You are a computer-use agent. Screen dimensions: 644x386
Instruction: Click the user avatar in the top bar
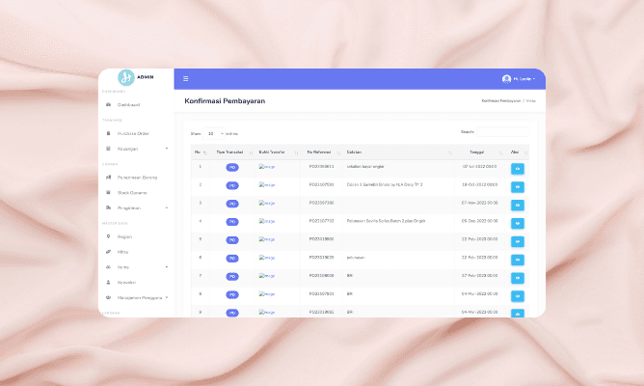(x=506, y=78)
